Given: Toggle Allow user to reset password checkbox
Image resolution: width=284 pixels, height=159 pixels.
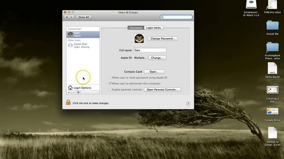Looking at the screenshot, I should (110, 78).
